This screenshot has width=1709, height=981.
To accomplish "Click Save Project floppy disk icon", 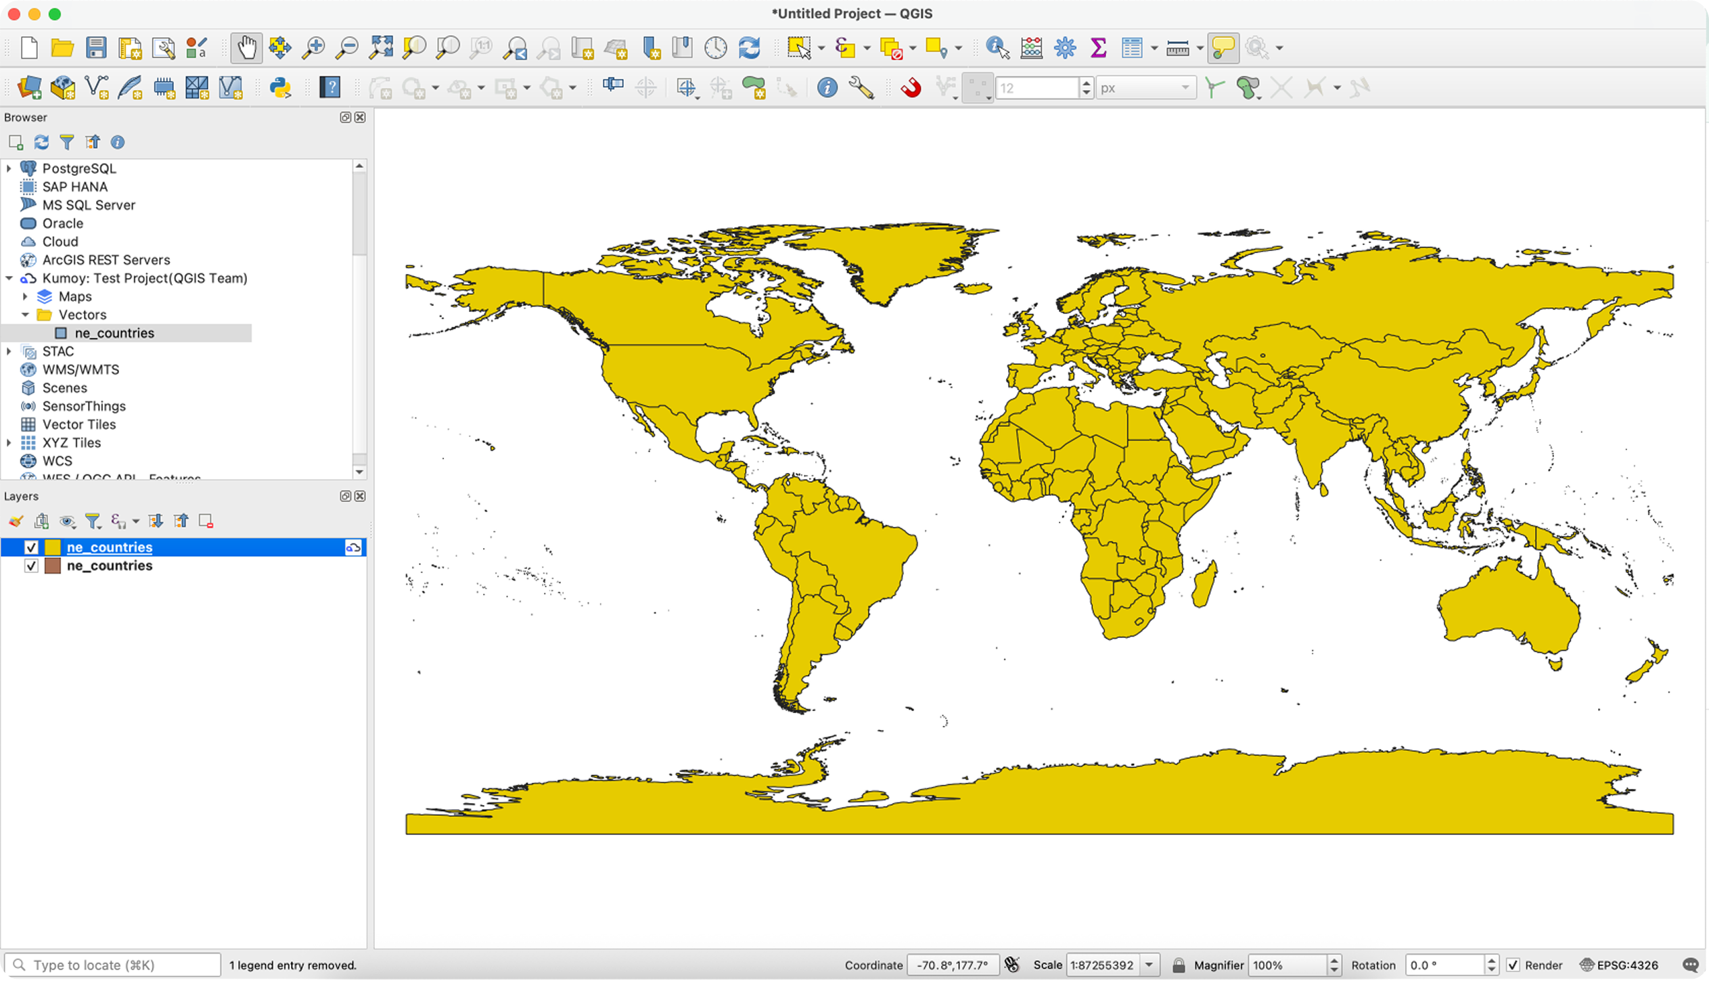I will pos(96,48).
